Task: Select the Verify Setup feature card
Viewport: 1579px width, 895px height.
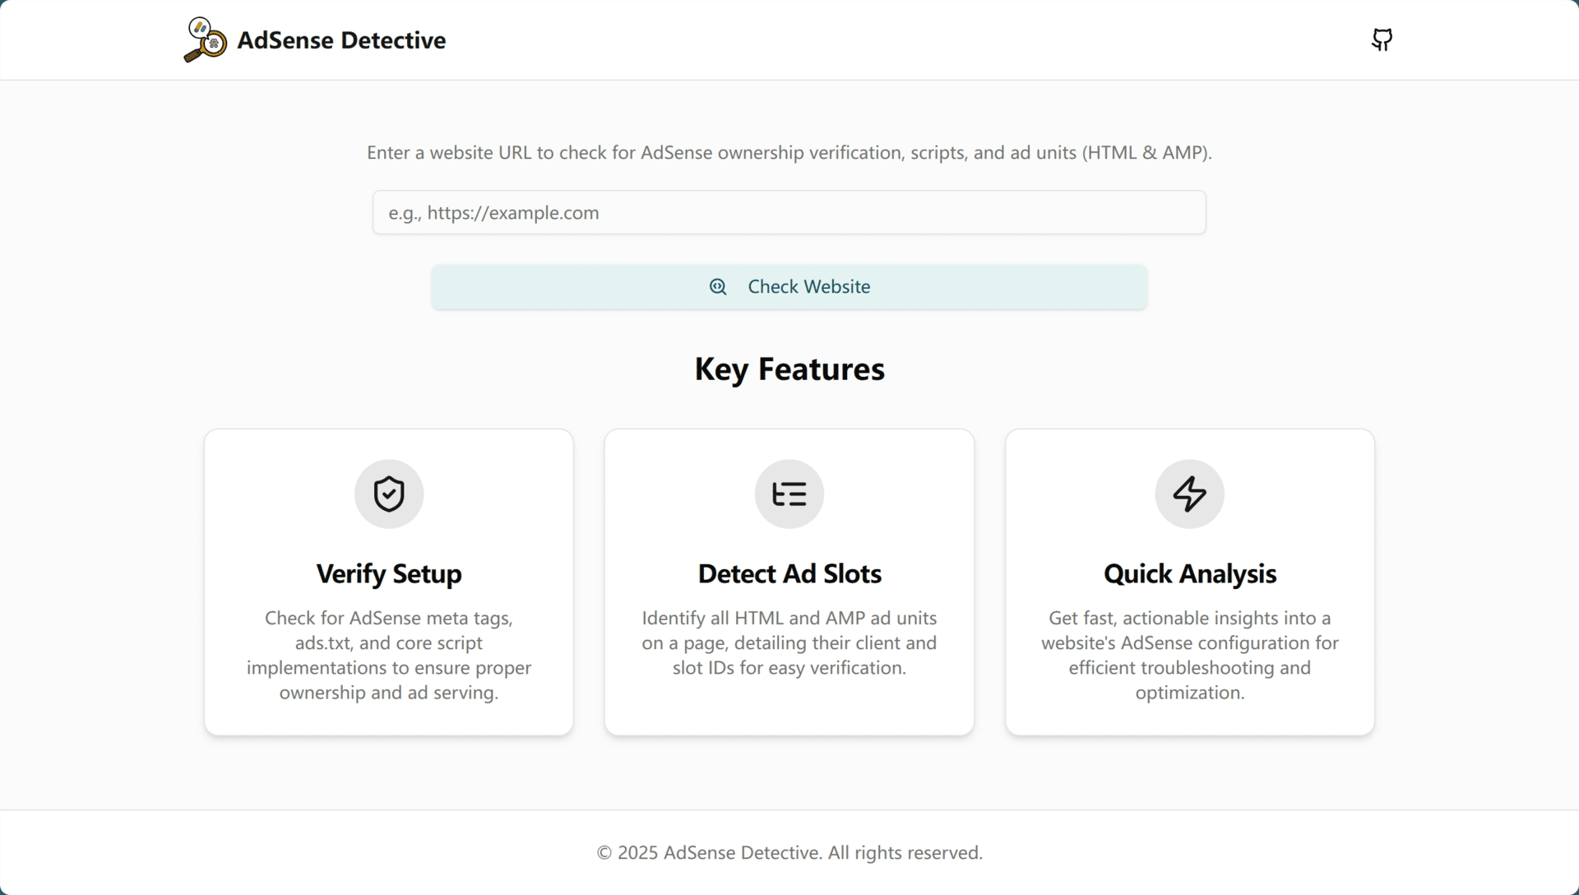Action: pyautogui.click(x=388, y=580)
